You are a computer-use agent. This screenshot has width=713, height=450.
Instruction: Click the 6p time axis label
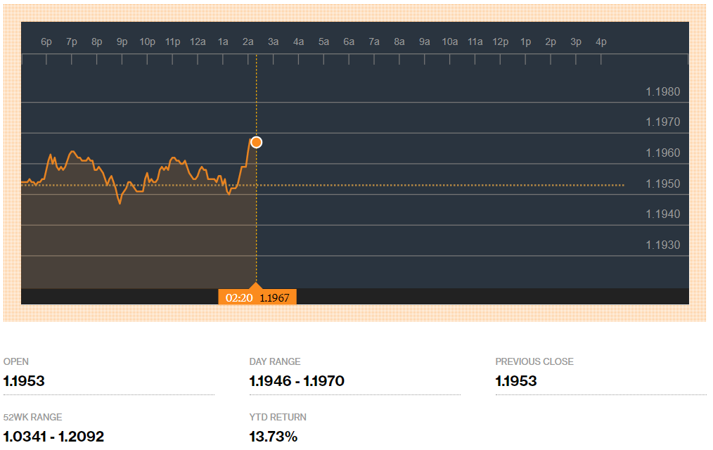46,42
